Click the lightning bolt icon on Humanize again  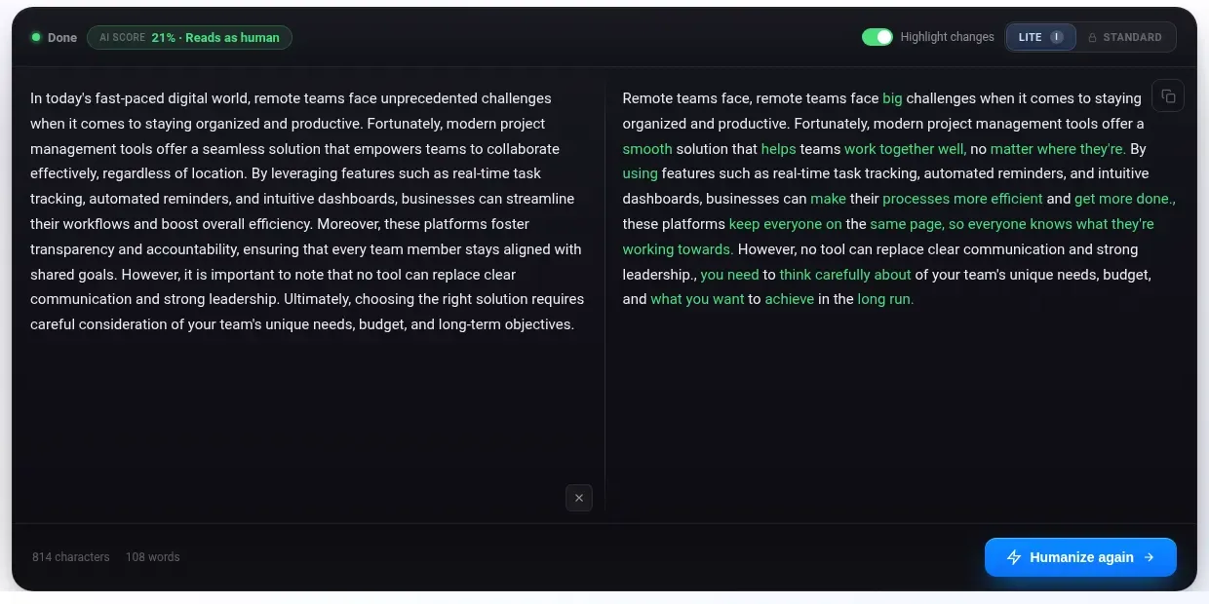1014,557
